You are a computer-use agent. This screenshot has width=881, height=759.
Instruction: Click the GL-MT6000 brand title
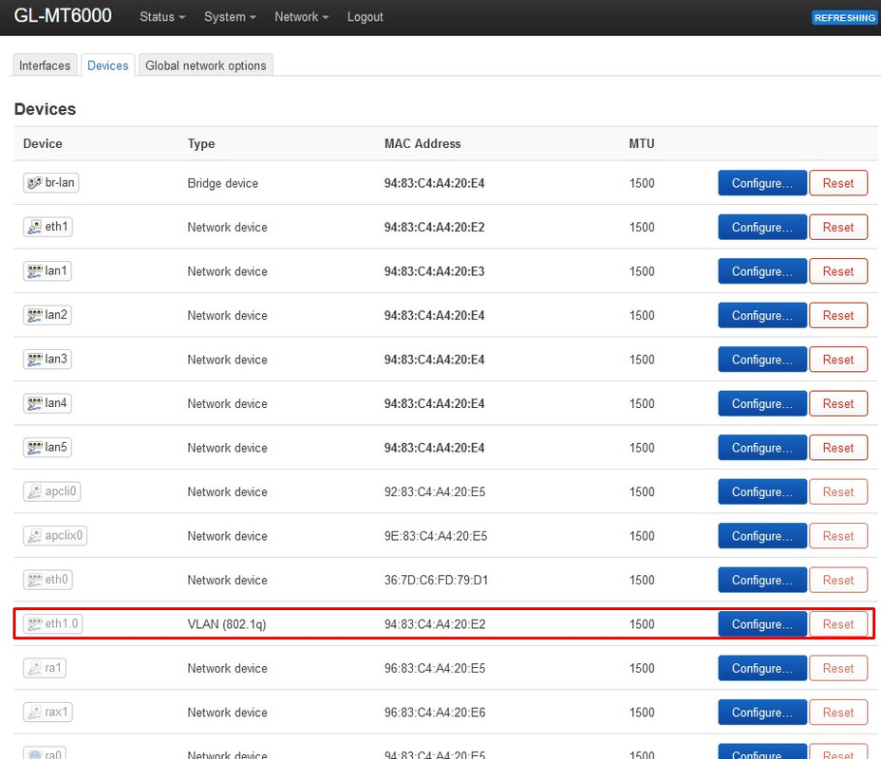[x=63, y=16]
